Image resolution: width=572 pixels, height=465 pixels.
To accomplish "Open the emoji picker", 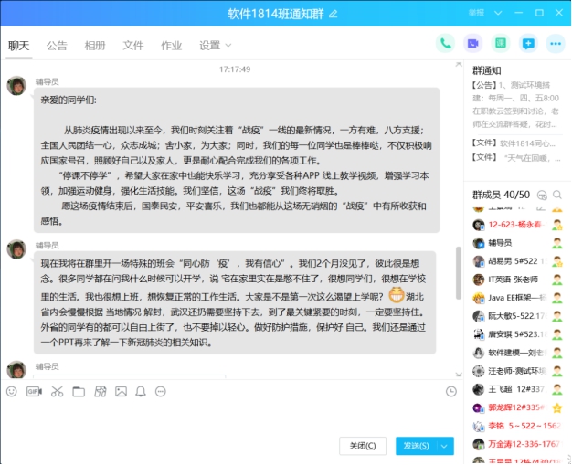I will coord(12,391).
